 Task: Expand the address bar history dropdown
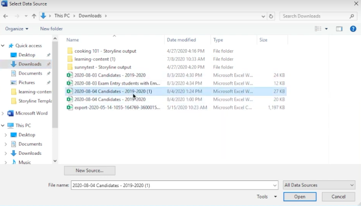(263, 16)
